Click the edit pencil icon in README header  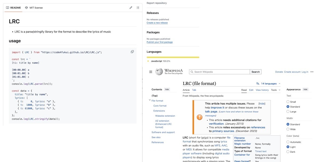click(131, 8)
